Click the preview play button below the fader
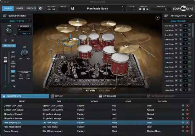 tap(14, 86)
